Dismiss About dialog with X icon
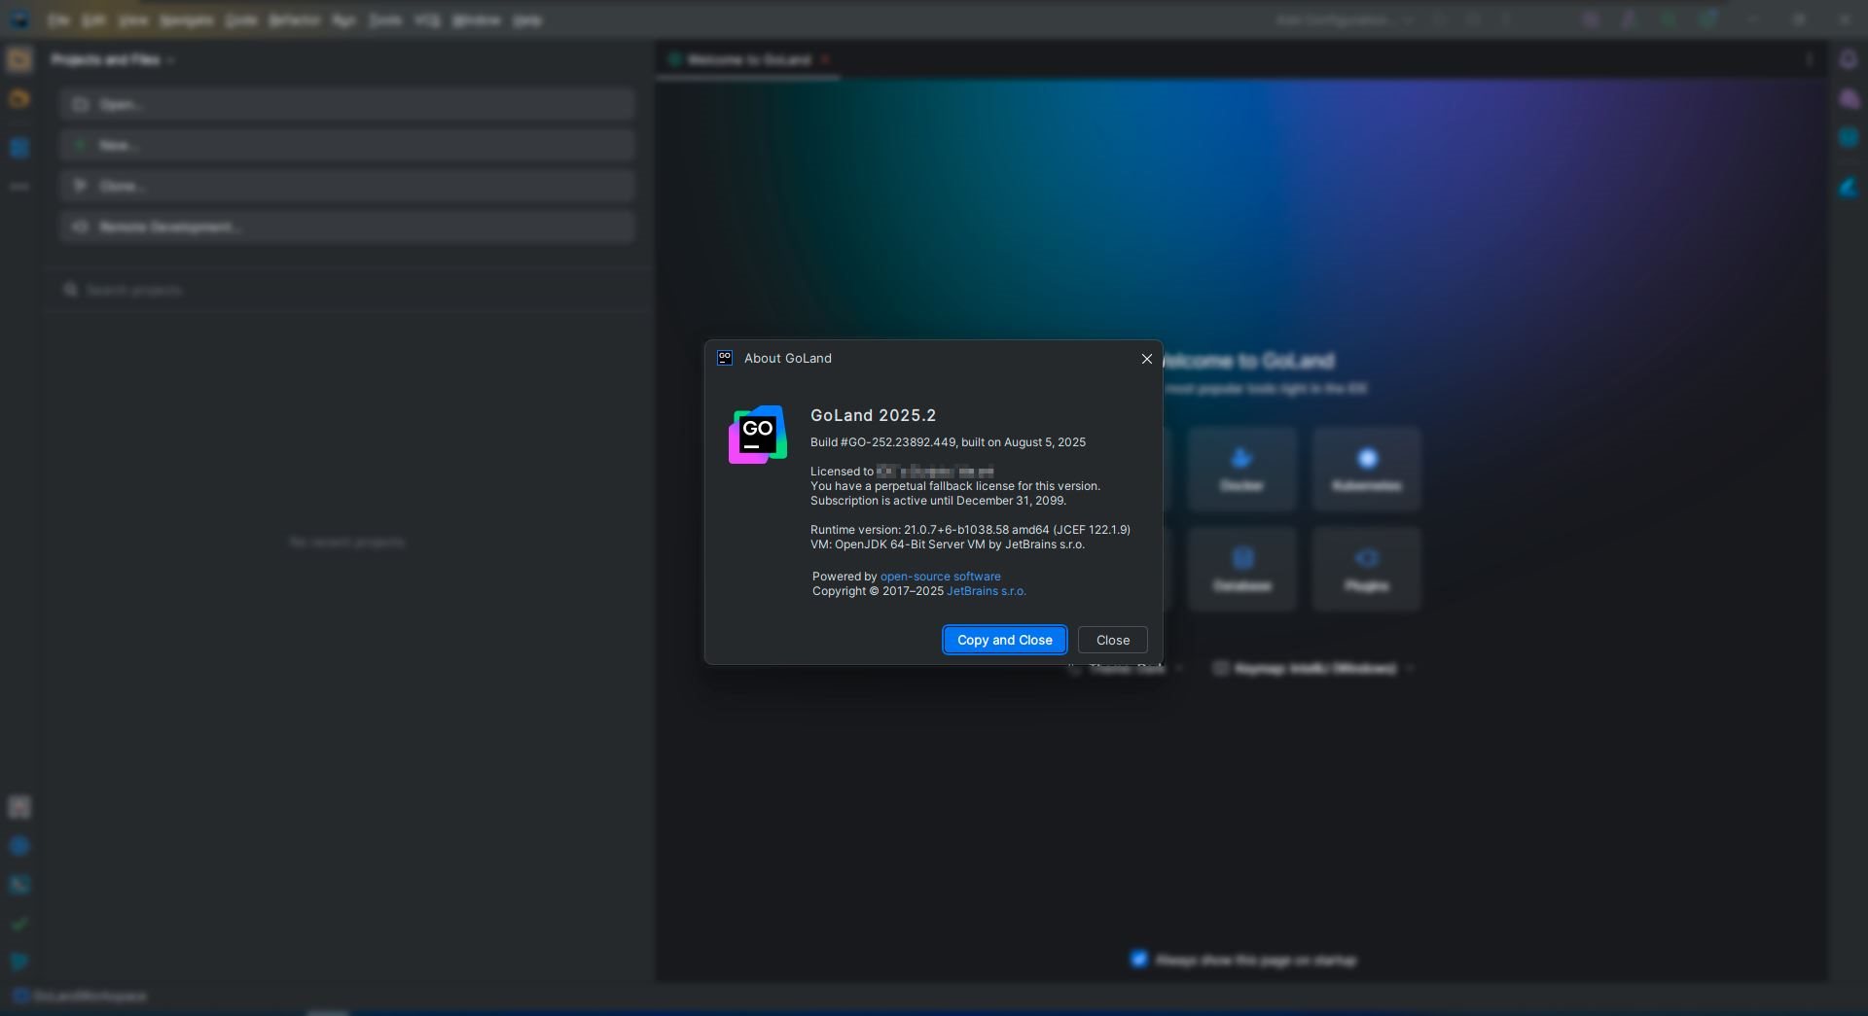The image size is (1868, 1016). coord(1147,359)
